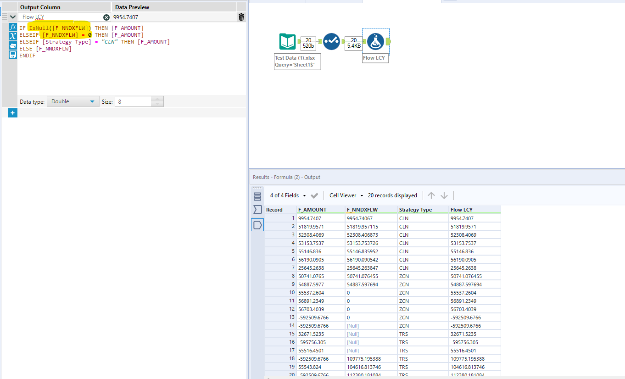The image size is (625, 379).
Task: Toggle the field check icon beside 4 of 4 Fields
Action: pyautogui.click(x=314, y=195)
